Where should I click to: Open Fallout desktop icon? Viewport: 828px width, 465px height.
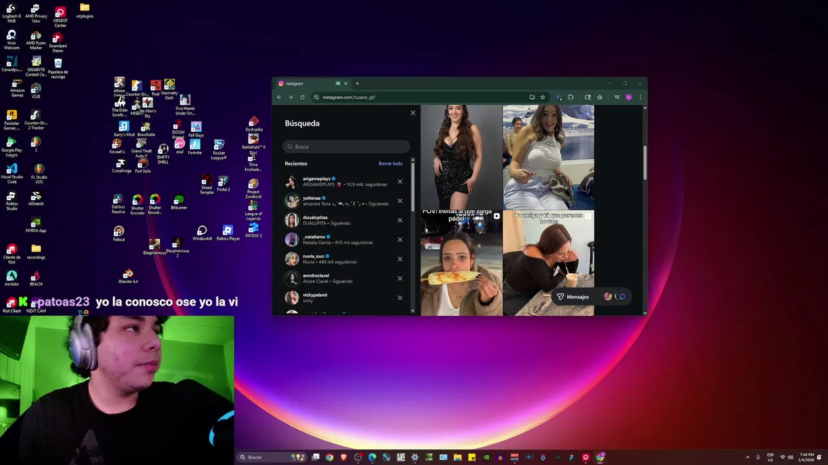tap(119, 234)
